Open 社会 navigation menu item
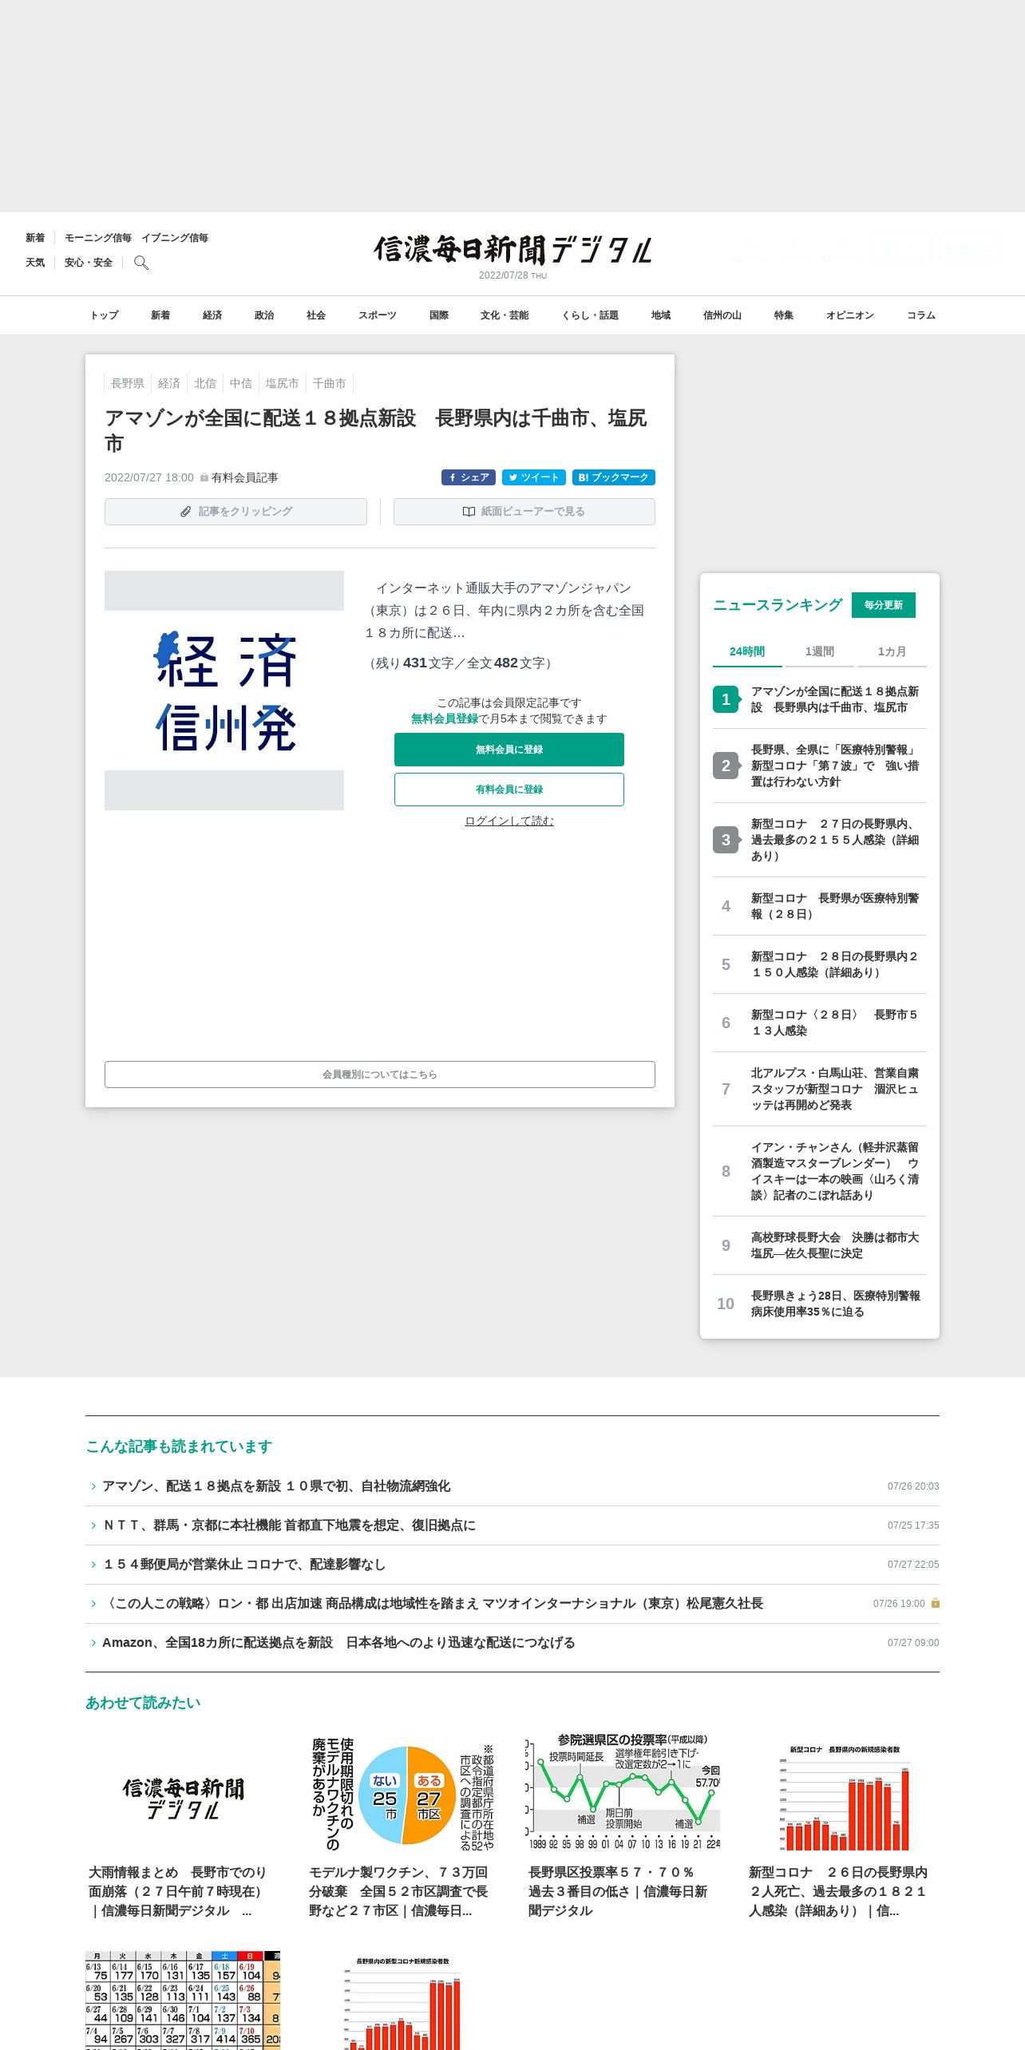 click(x=316, y=315)
